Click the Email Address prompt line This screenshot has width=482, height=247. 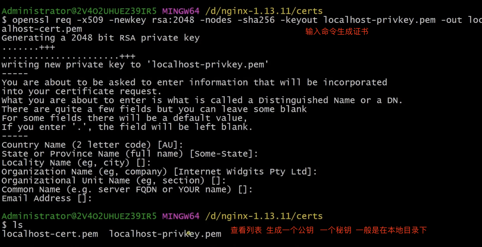point(47,198)
